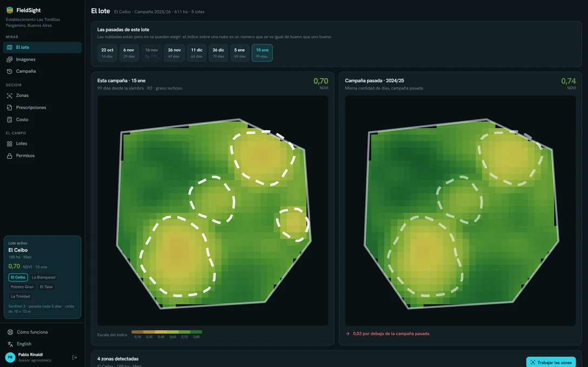Click the Zonas scan icon
Viewport: 588px width, 367px height.
(x=9, y=96)
